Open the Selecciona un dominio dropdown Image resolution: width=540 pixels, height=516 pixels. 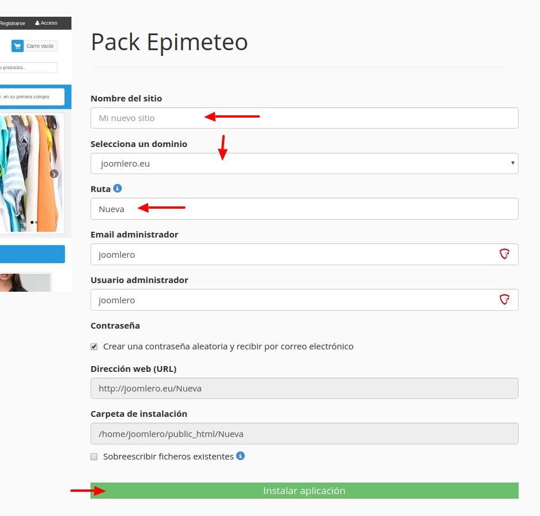(304, 164)
